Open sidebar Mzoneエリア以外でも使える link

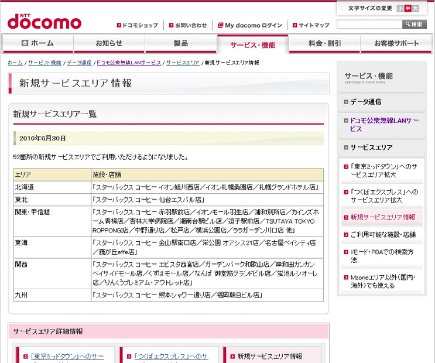(x=383, y=282)
